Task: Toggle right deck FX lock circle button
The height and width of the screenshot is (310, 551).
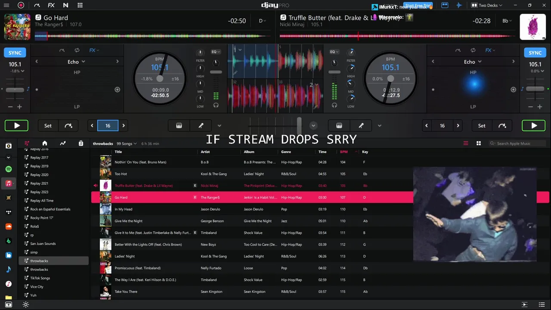Action: (513, 90)
